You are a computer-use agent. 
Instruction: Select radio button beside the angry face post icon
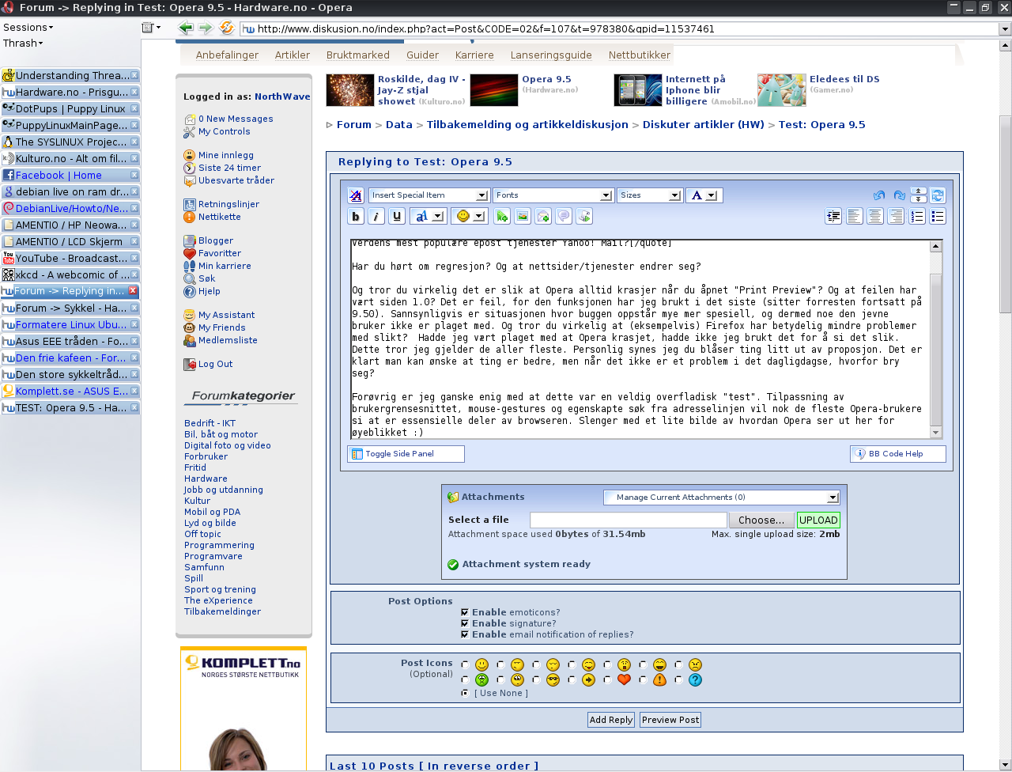(678, 665)
